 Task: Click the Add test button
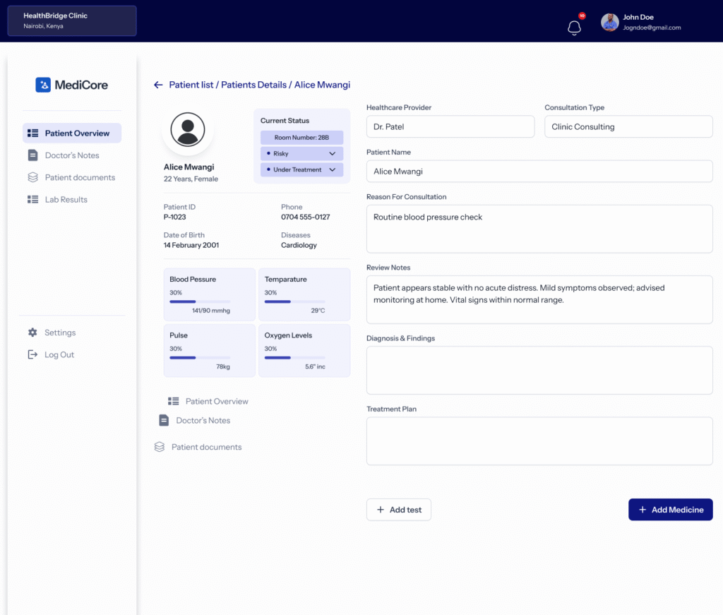pos(398,510)
